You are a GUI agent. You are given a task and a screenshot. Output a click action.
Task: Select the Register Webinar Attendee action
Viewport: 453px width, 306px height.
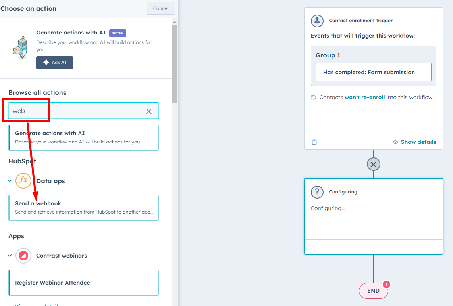click(x=83, y=283)
